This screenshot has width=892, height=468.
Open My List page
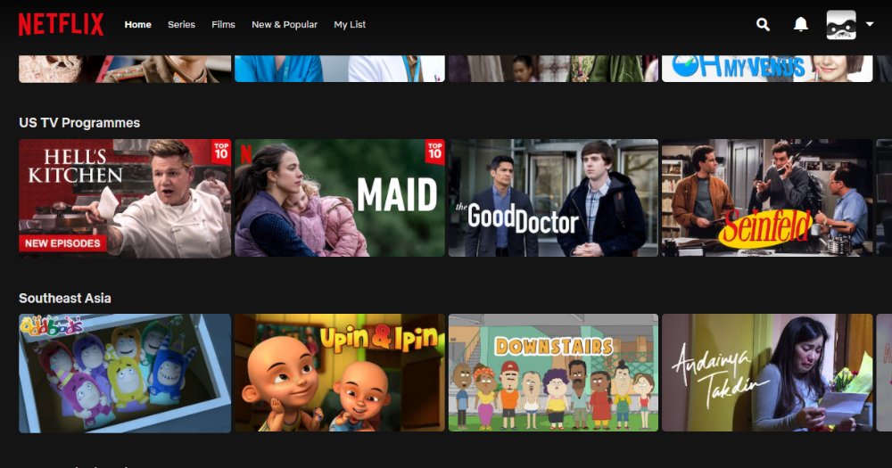[350, 24]
